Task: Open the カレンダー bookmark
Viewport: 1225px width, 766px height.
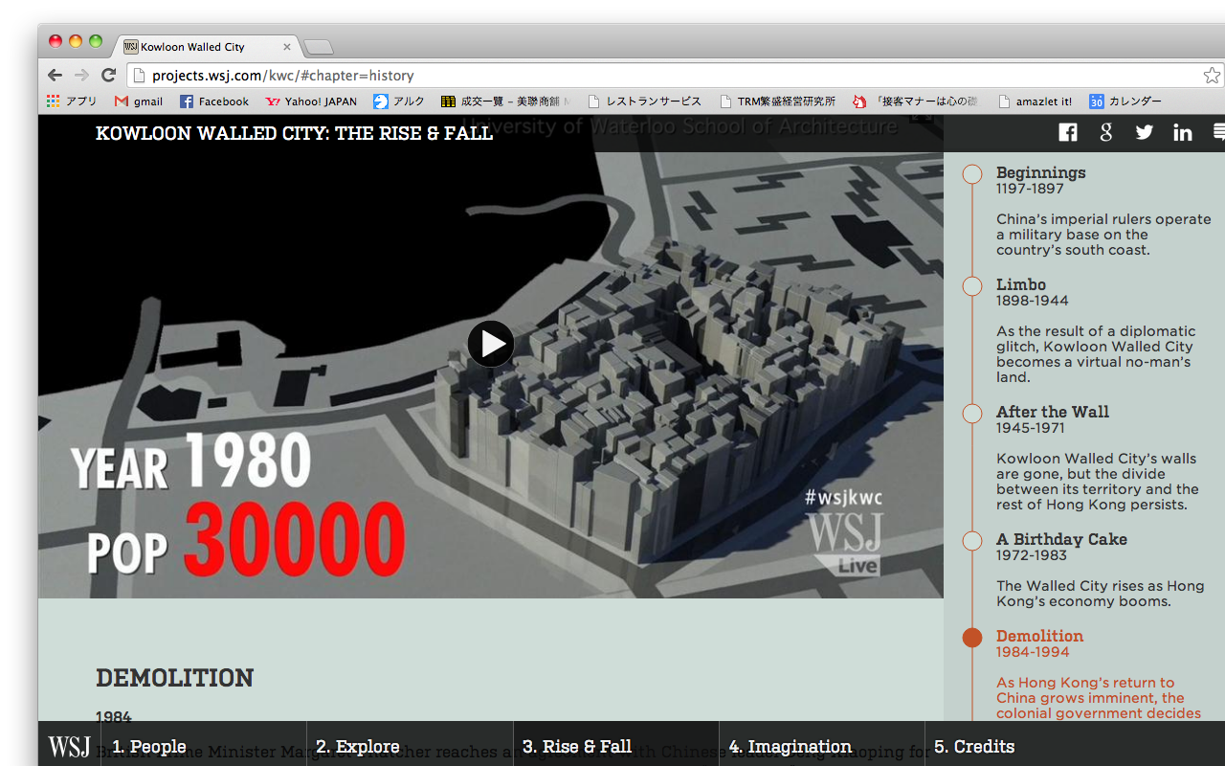Action: click(x=1125, y=101)
